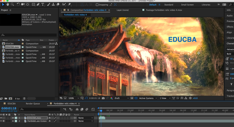Switch to the Small Screen workspace
This screenshot has width=234, height=127.
(187, 5)
